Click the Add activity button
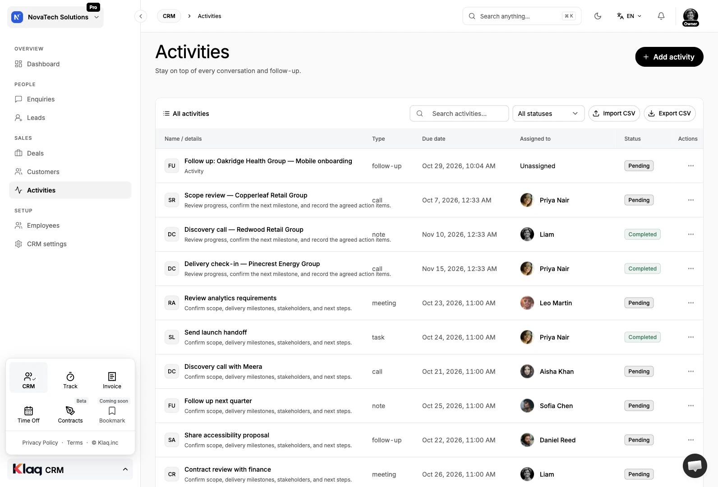 click(669, 57)
